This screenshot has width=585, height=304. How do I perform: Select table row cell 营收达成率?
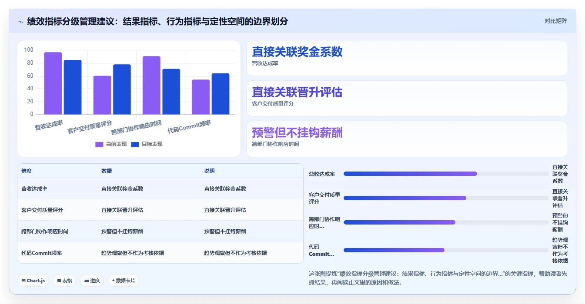coord(34,189)
